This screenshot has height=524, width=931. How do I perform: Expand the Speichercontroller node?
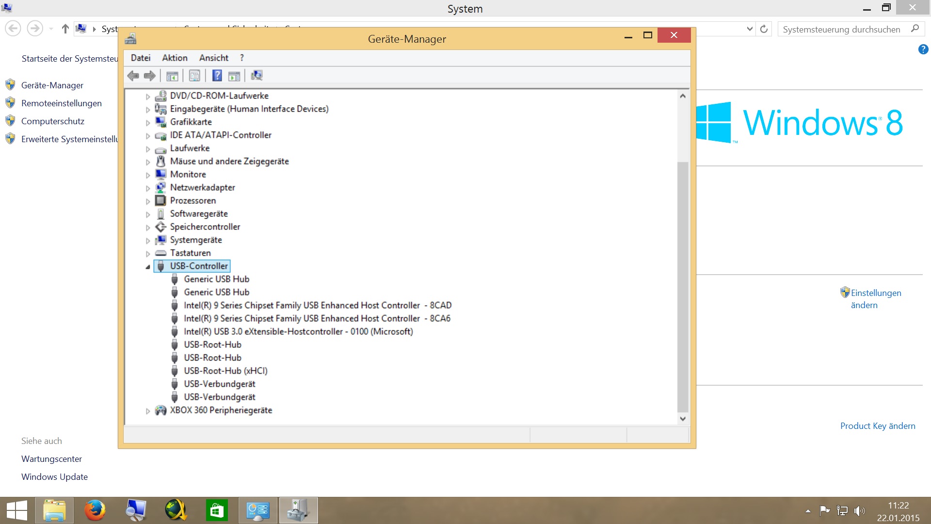(x=148, y=228)
